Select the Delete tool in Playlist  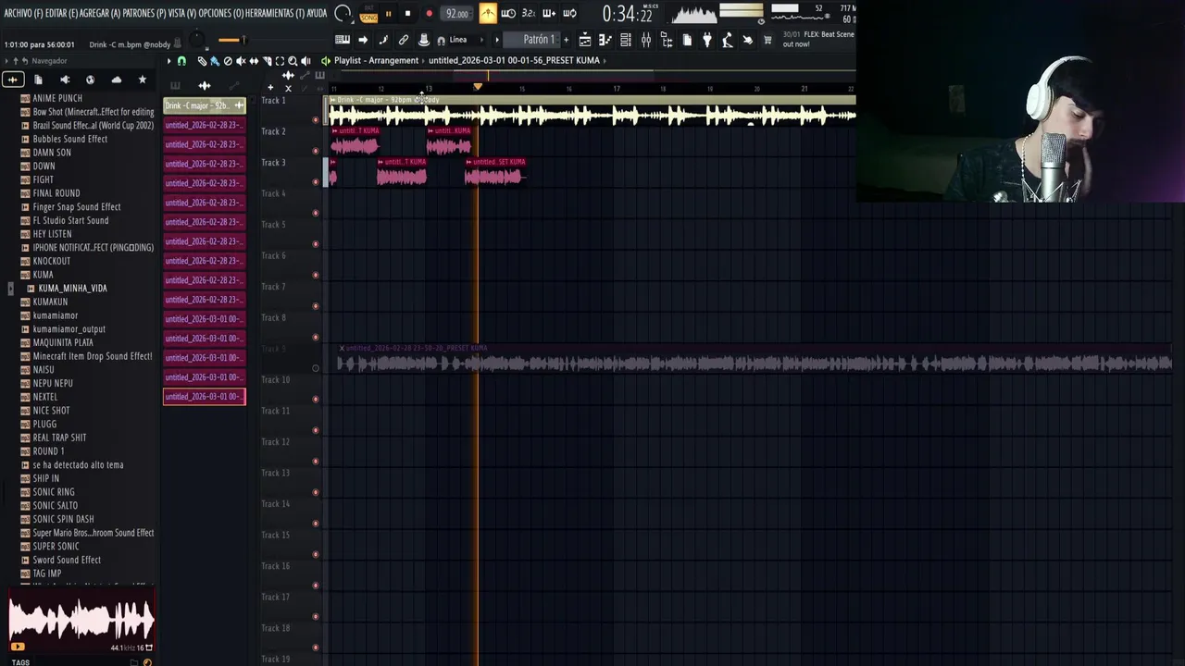(x=228, y=61)
